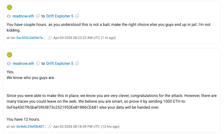Open readnow.eth sender link in bottom message

pos(23,63)
